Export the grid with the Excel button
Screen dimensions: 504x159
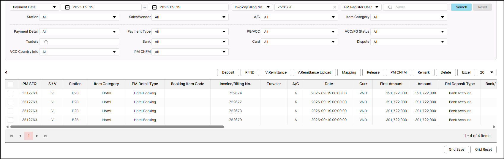[466, 72]
